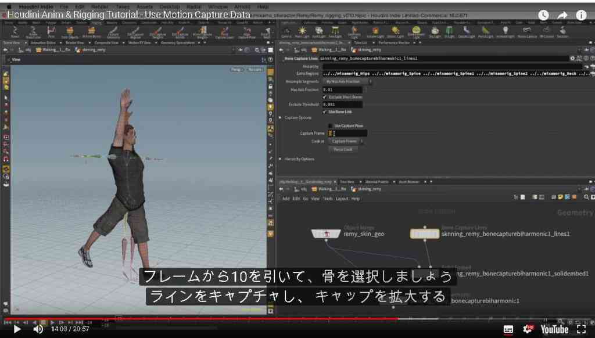Click the Capture Frame input field

tap(347, 133)
